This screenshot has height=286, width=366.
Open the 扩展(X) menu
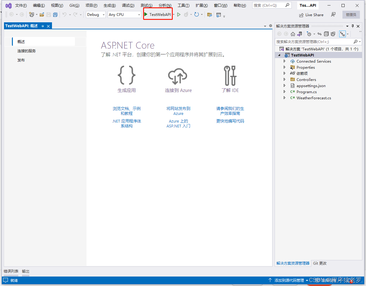201,5
